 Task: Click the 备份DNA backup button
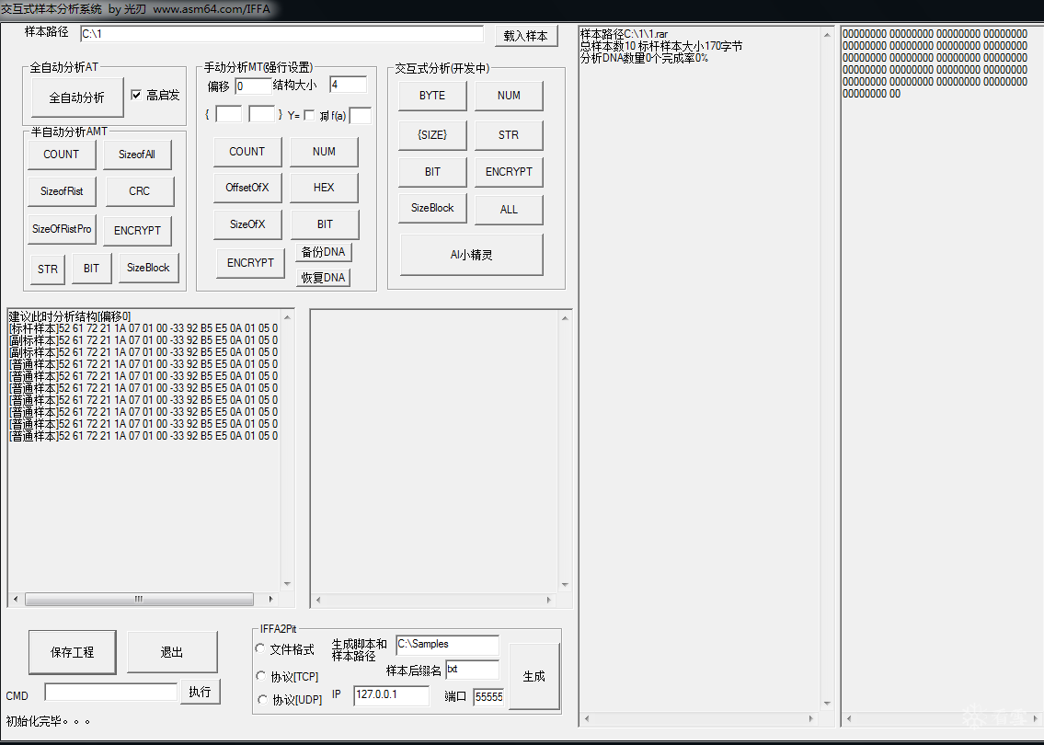(x=324, y=252)
